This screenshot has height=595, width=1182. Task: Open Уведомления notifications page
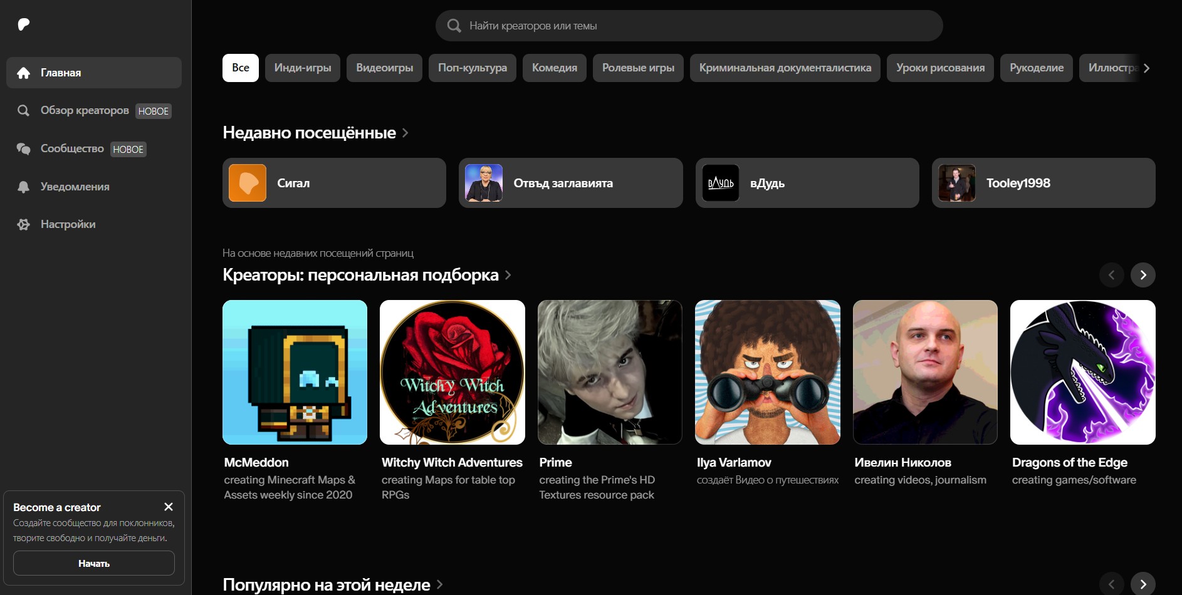coord(94,187)
